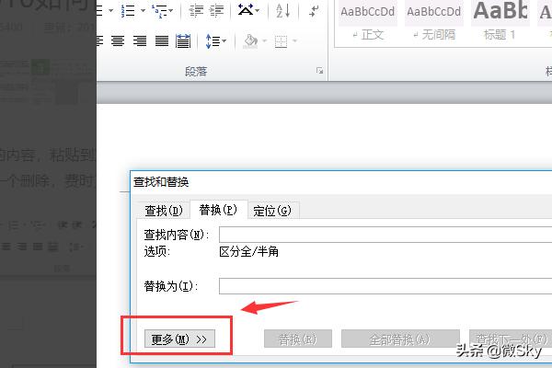Click the multilevel list icon
This screenshot has height=368, width=552.
point(158,11)
